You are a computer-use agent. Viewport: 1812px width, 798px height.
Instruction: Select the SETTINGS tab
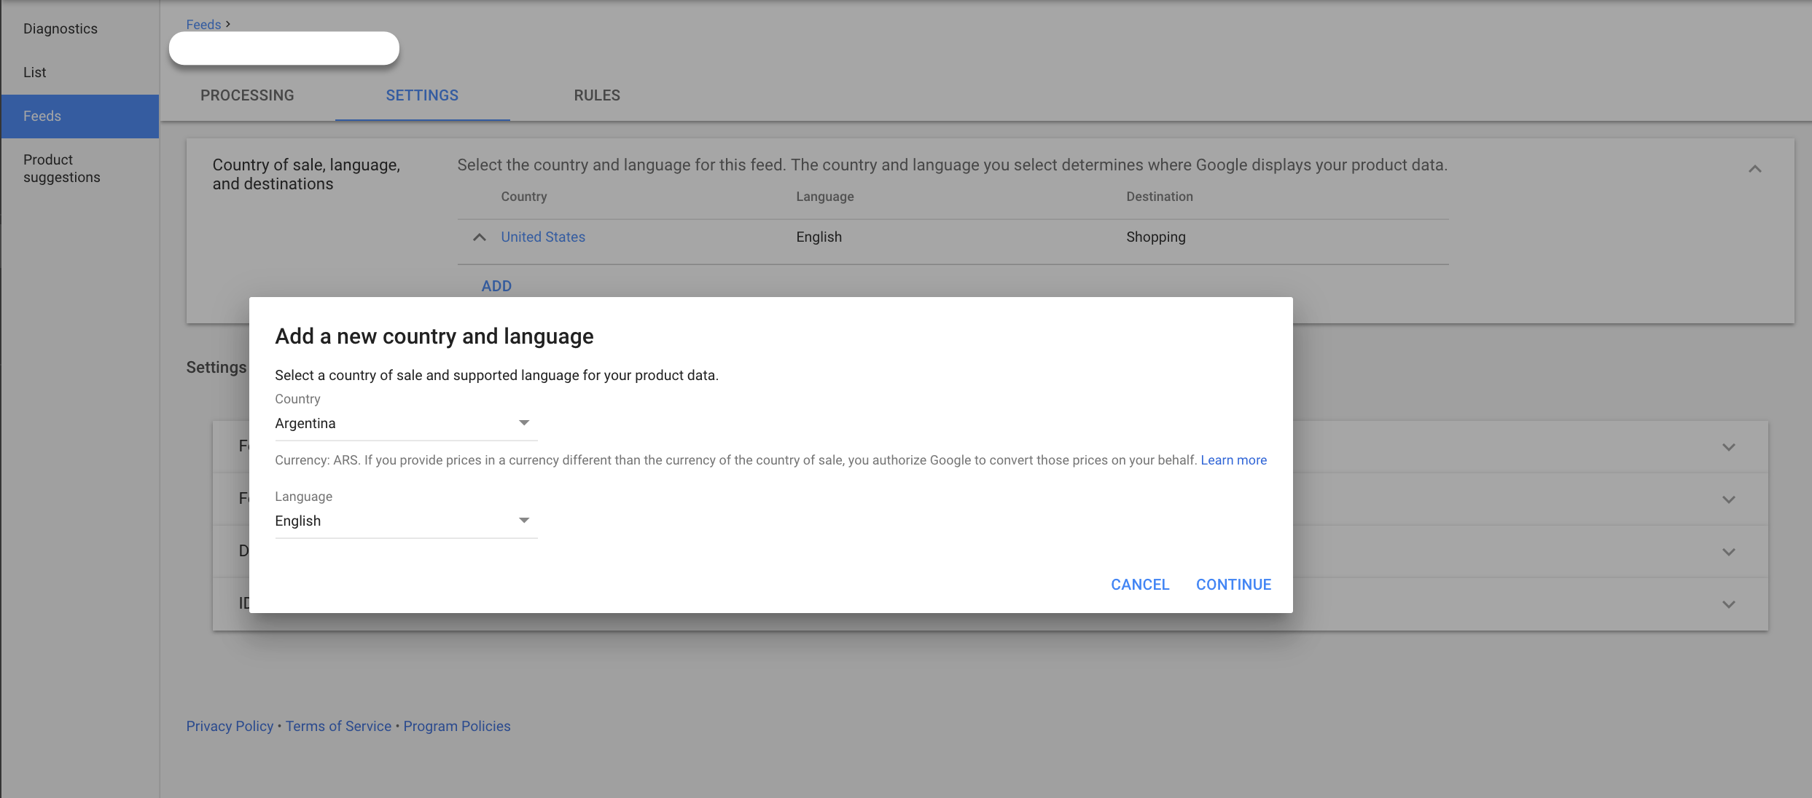pyautogui.click(x=422, y=95)
